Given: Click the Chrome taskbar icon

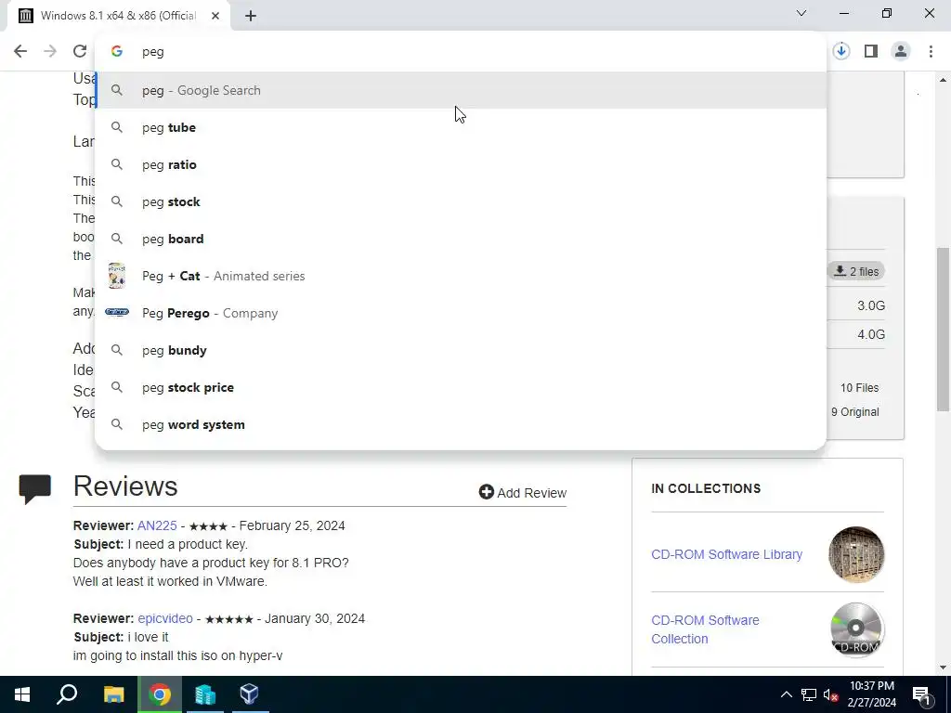Looking at the screenshot, I should click(x=160, y=694).
